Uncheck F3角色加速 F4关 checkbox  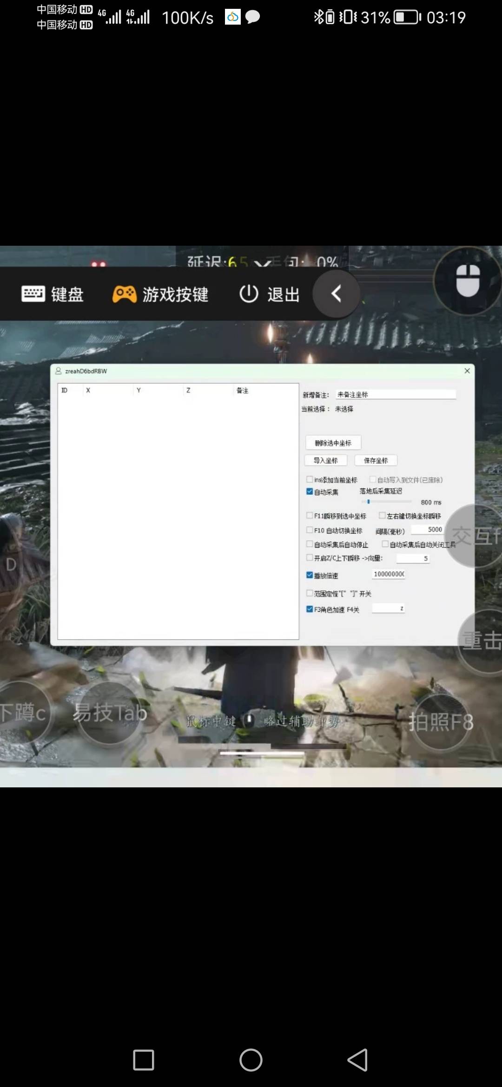(x=310, y=609)
